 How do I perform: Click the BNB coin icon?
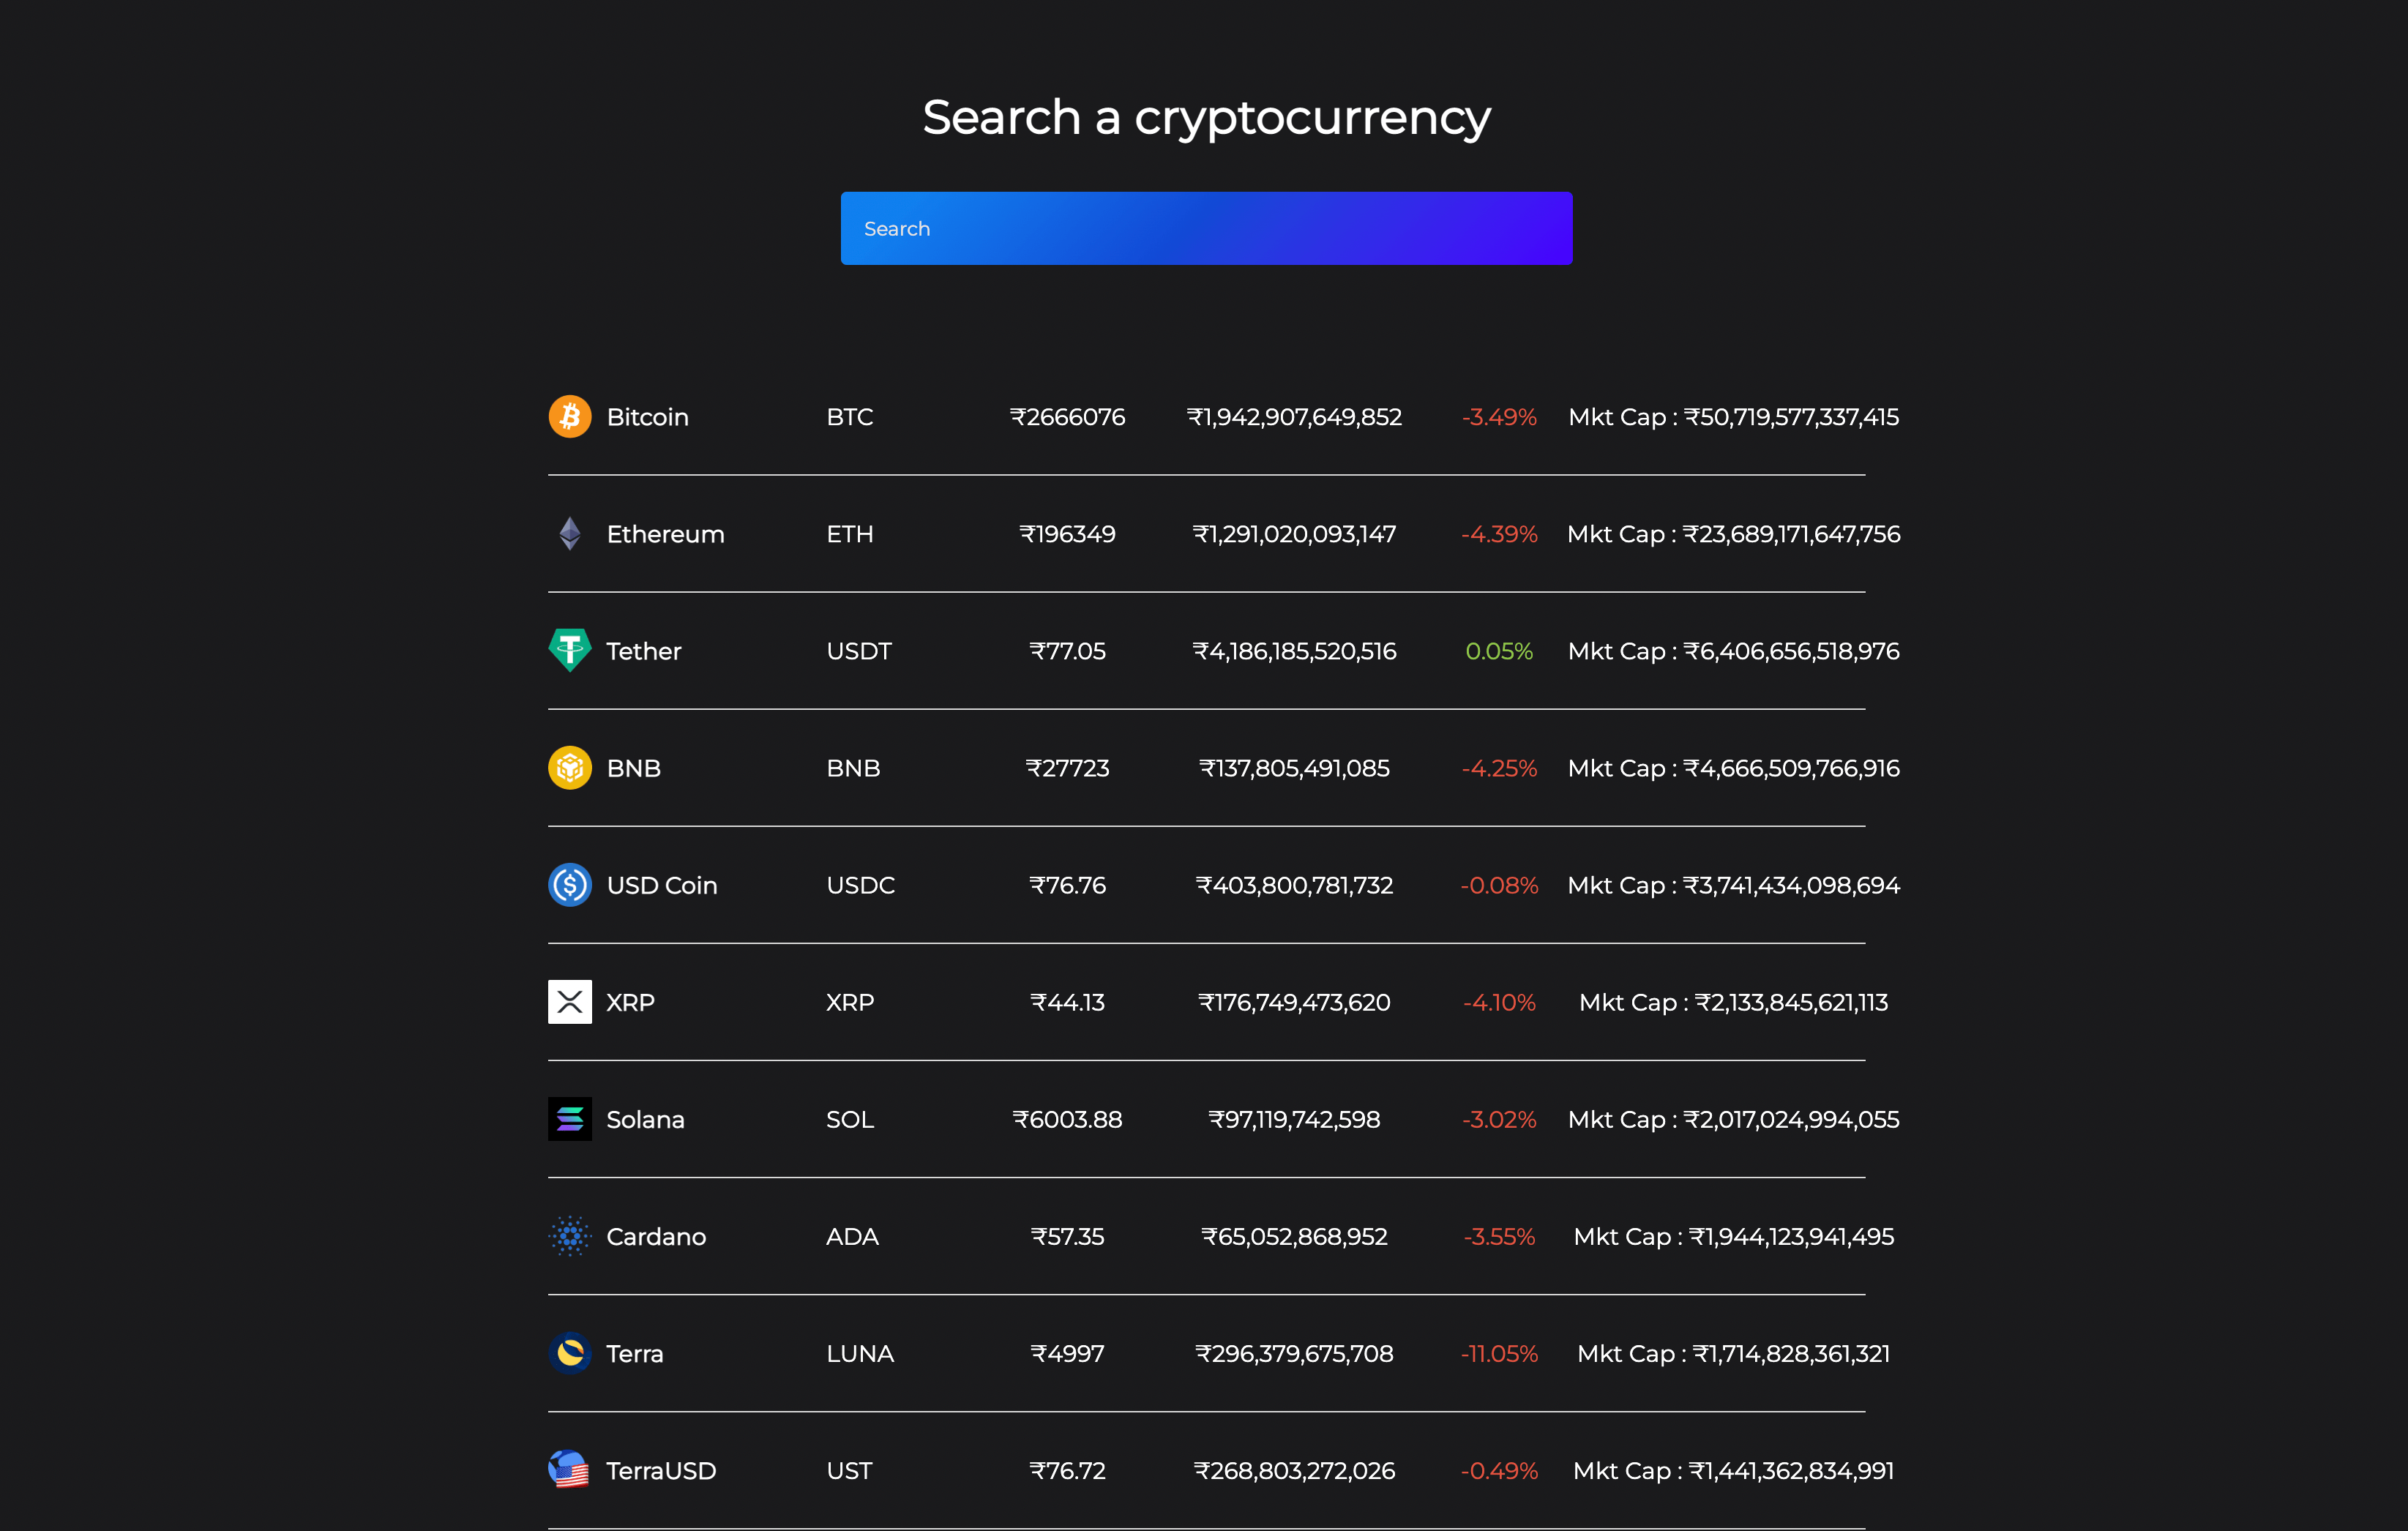point(569,768)
